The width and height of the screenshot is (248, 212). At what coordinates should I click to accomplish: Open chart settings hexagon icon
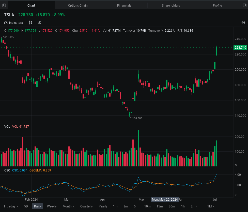[243, 23]
